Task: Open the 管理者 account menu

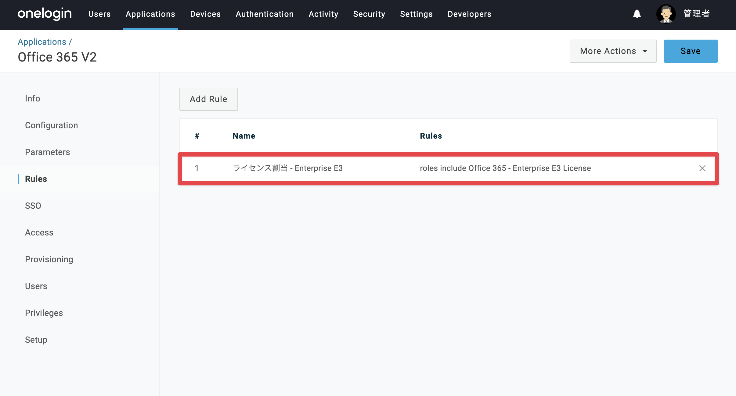Action: pyautogui.click(x=697, y=14)
